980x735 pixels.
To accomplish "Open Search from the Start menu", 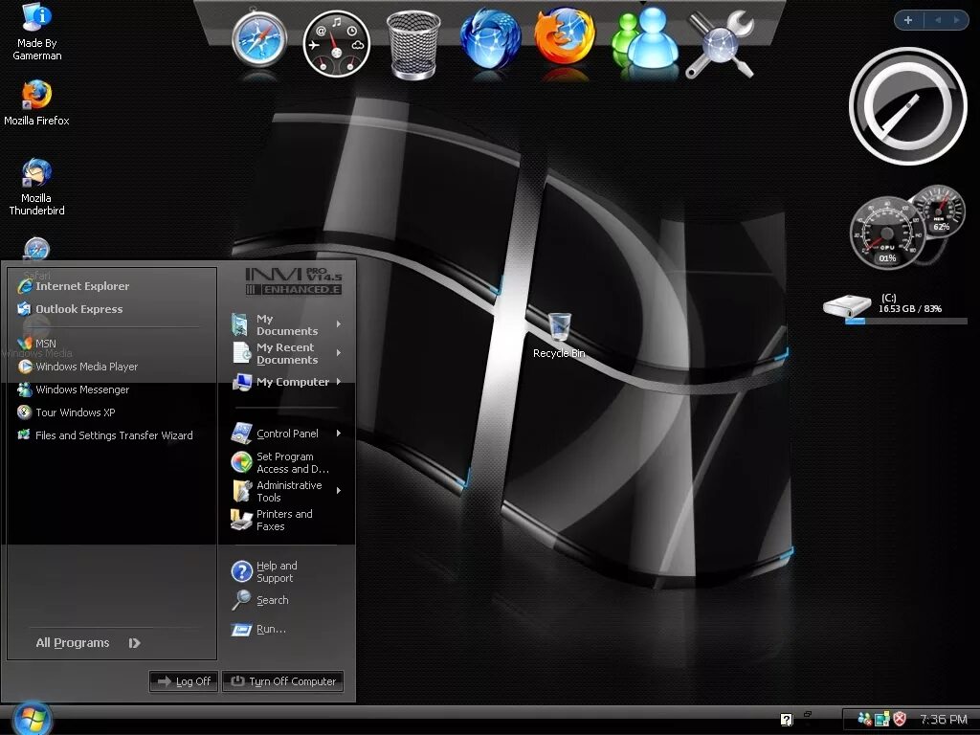I will (260, 600).
